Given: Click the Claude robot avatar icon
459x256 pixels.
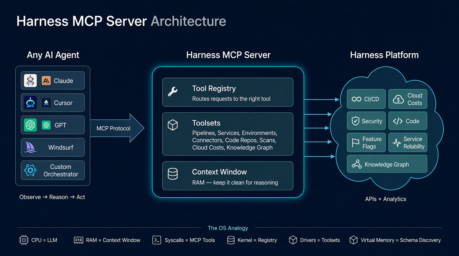Looking at the screenshot, I should click(30, 81).
